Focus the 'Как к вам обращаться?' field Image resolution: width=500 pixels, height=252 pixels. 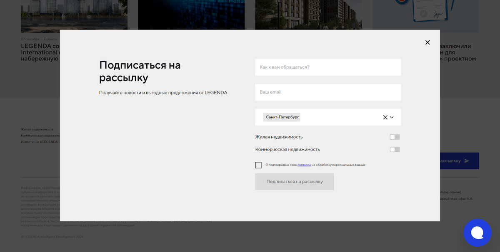(x=328, y=67)
